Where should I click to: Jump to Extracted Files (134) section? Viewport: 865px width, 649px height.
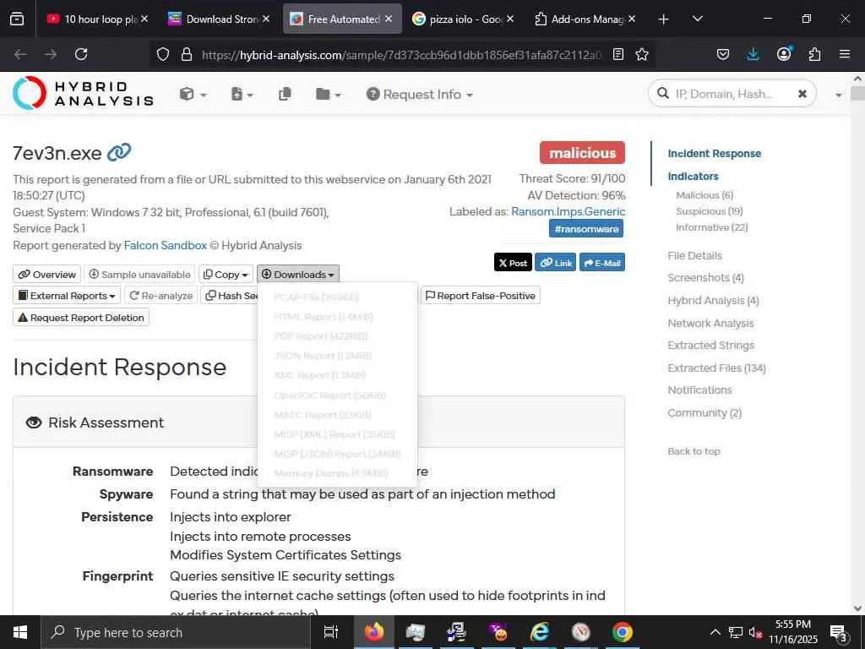716,368
